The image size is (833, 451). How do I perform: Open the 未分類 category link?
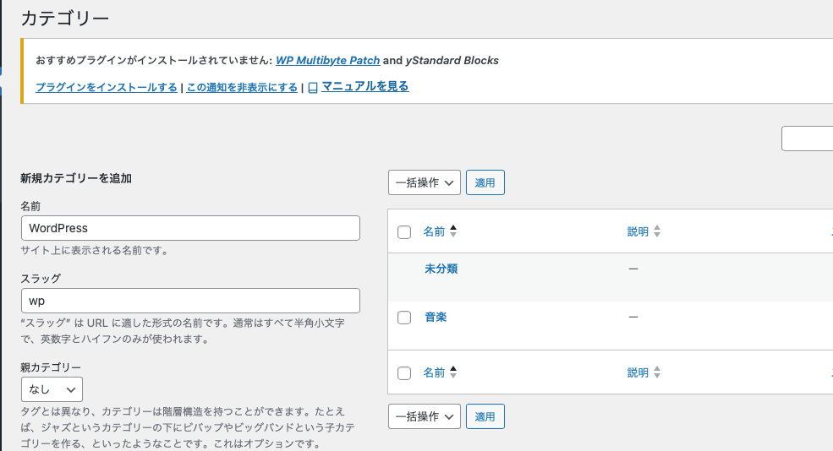pyautogui.click(x=441, y=269)
